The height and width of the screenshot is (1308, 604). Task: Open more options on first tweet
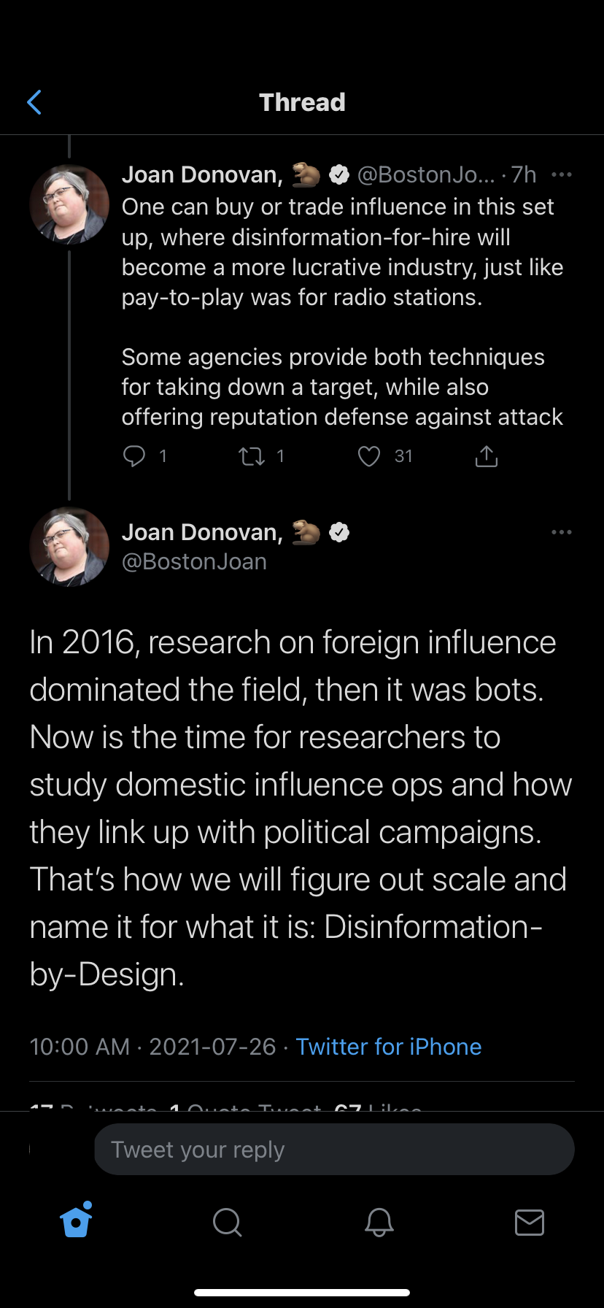[561, 174]
